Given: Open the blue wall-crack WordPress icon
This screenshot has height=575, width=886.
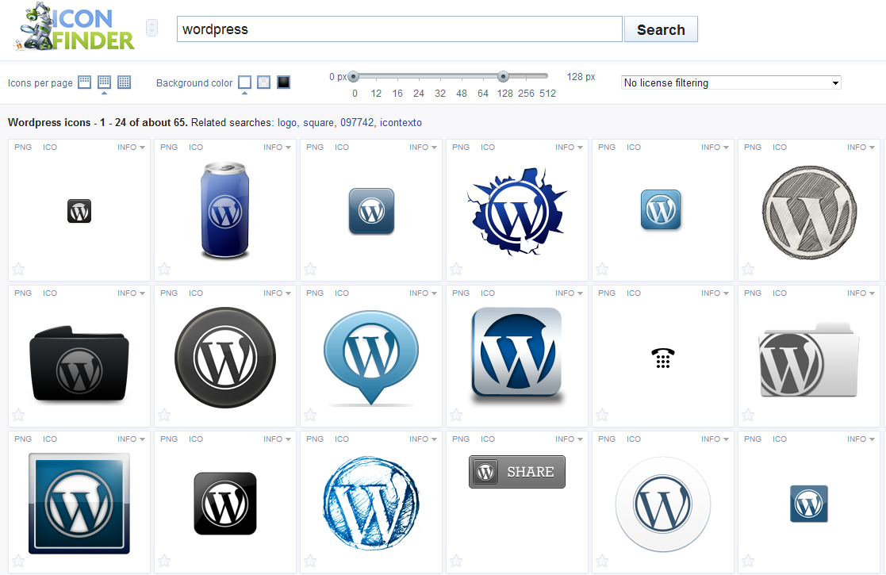Looking at the screenshot, I should (516, 211).
